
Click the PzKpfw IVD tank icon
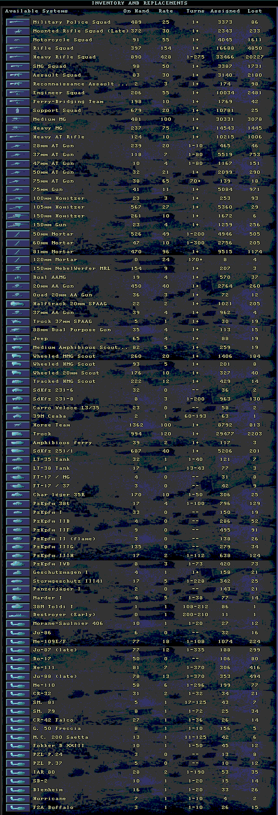[18, 564]
